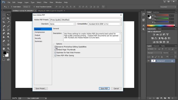Add a Curves adjustment

click(161, 34)
